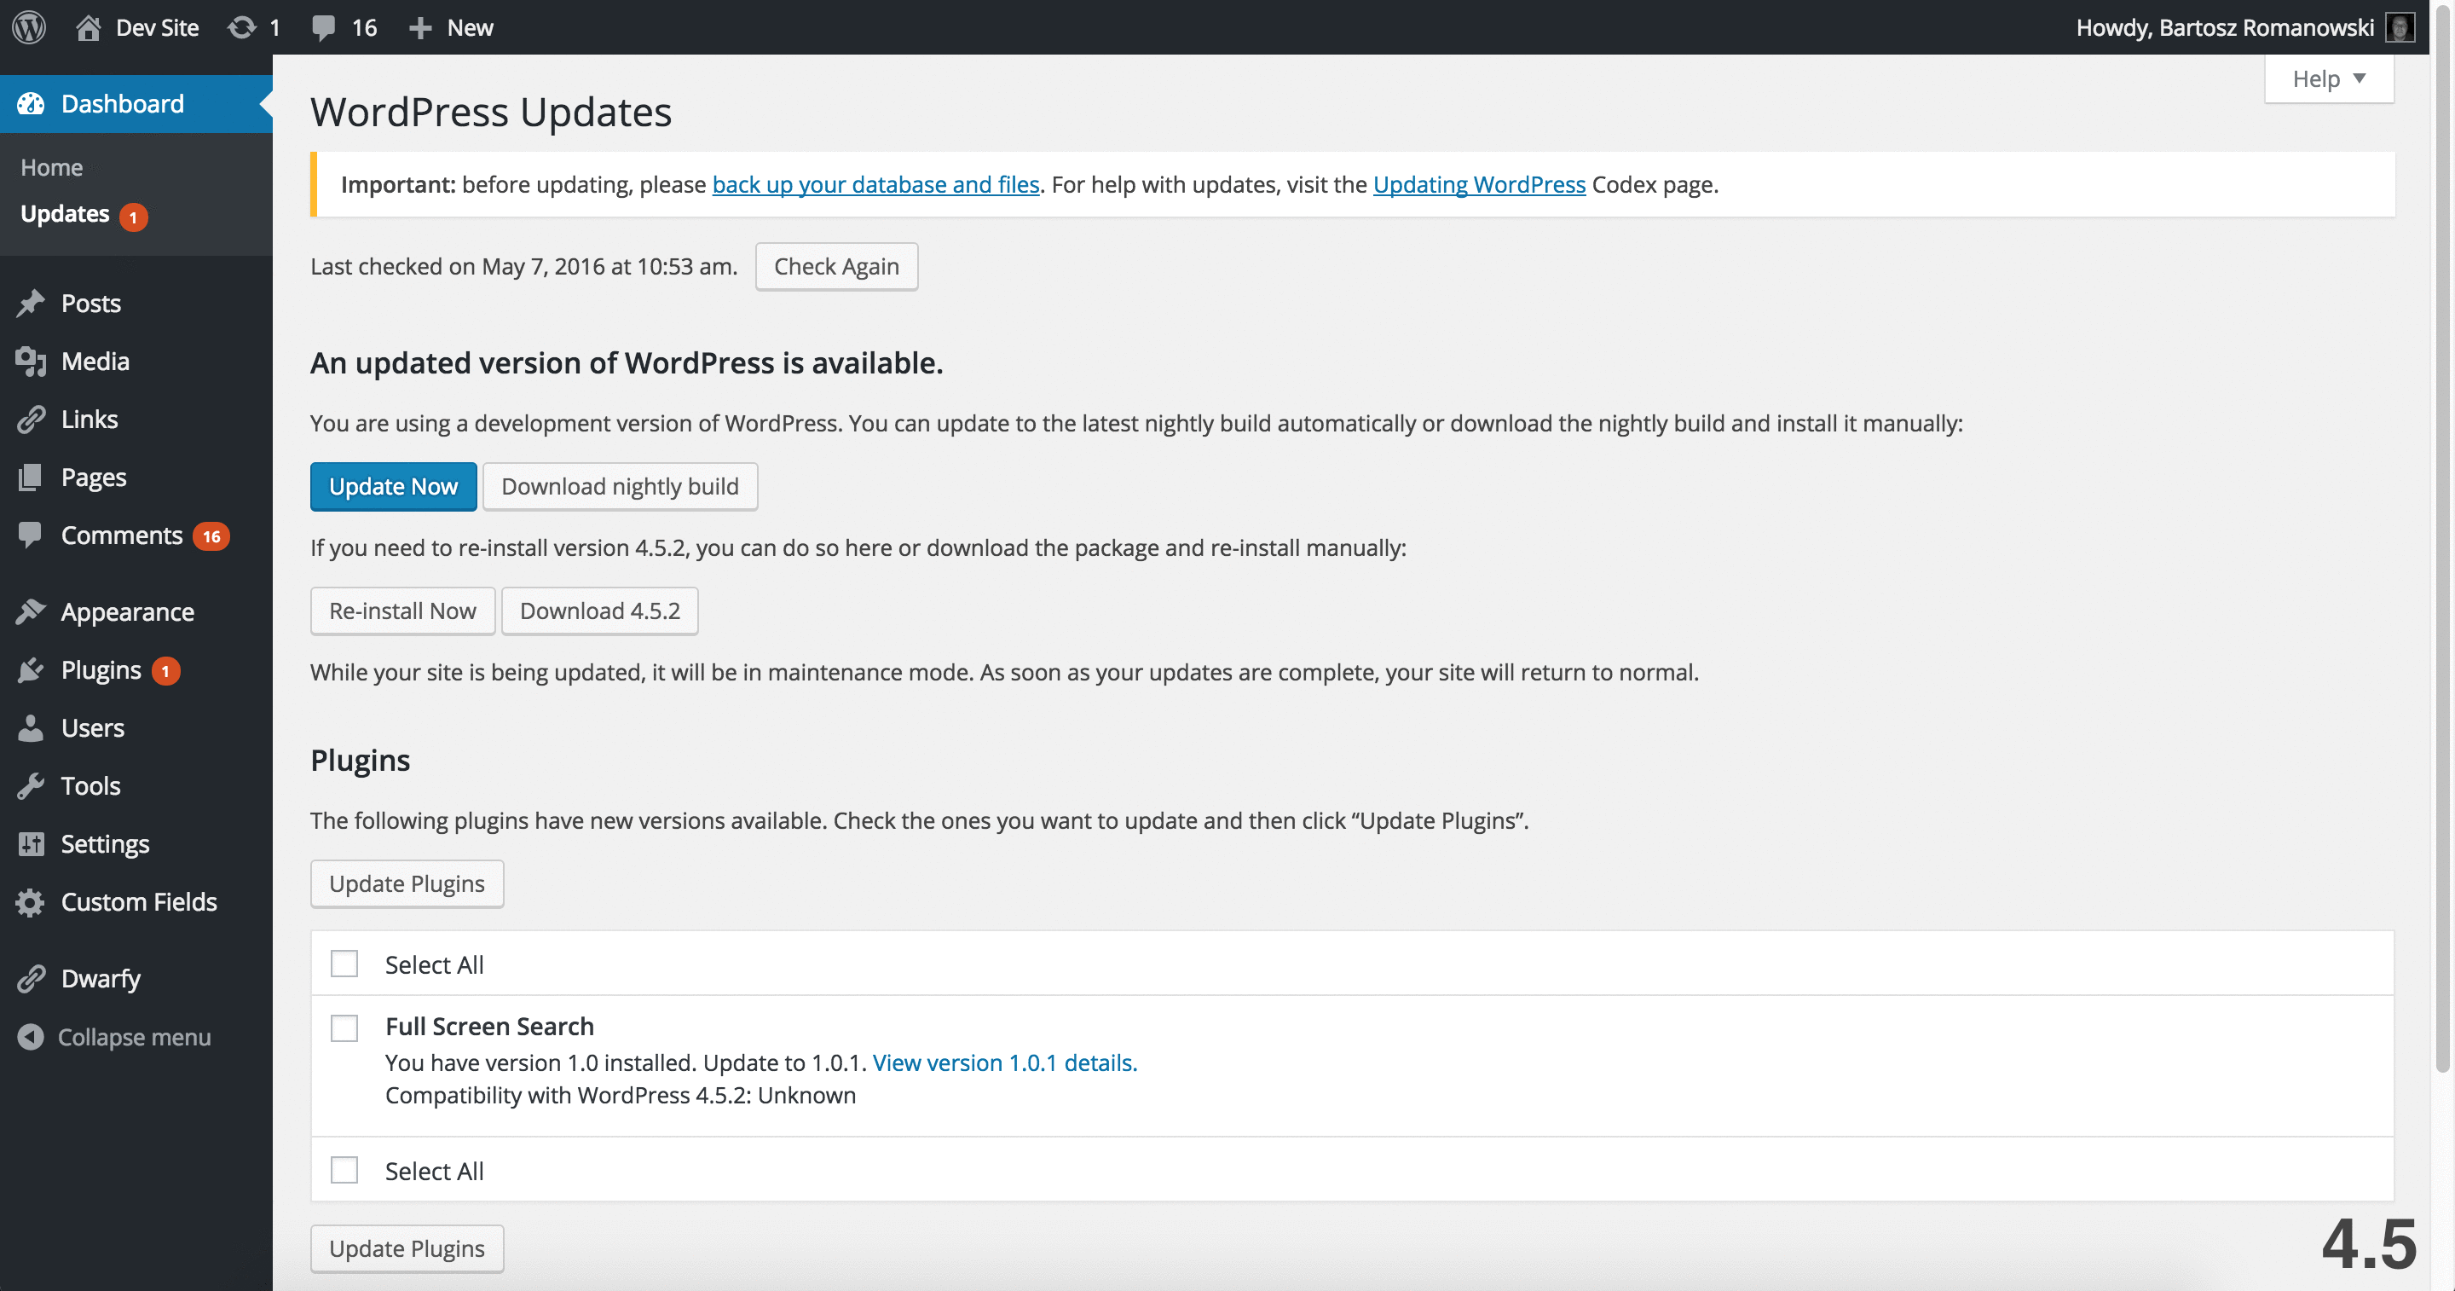The image size is (2455, 1291).
Task: Open the Dashboard menu item
Action: point(136,103)
